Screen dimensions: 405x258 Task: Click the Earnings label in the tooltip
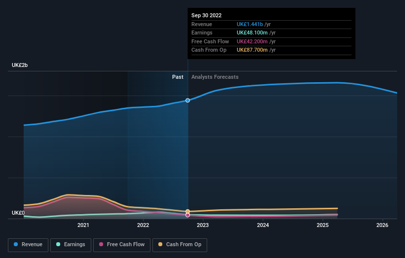tap(202, 32)
